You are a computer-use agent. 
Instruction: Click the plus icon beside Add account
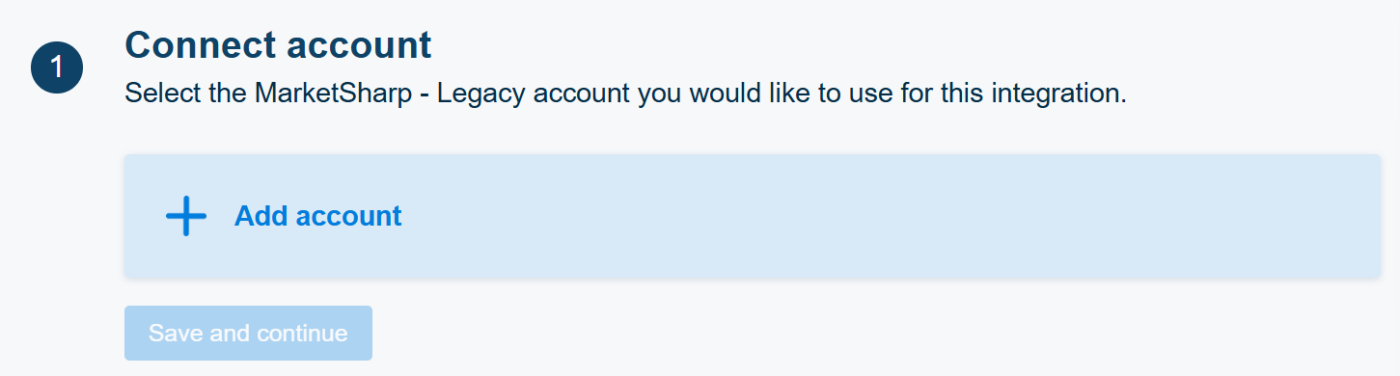(x=186, y=216)
